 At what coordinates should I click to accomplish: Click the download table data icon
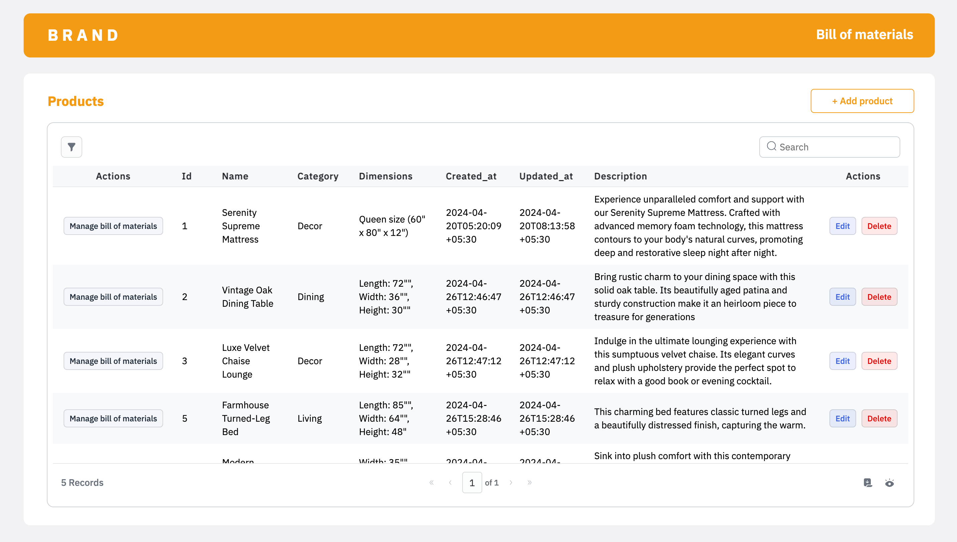pyautogui.click(x=868, y=483)
